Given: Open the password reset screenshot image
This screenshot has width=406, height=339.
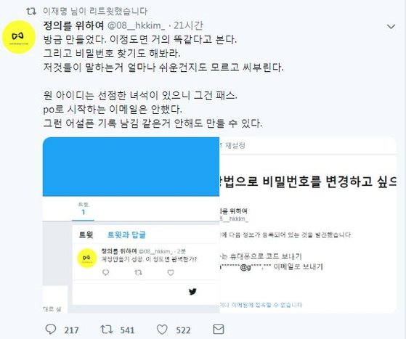Looking at the screenshot, I should [x=308, y=225].
